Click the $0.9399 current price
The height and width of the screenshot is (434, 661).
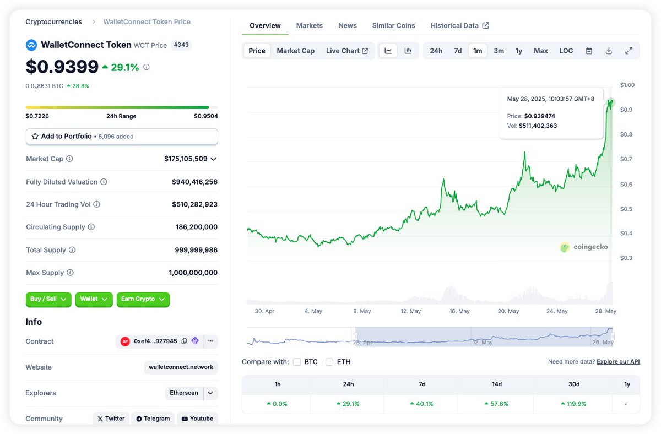click(62, 67)
